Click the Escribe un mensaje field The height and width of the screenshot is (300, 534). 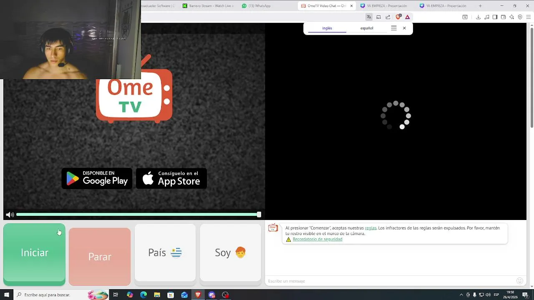coord(390,281)
